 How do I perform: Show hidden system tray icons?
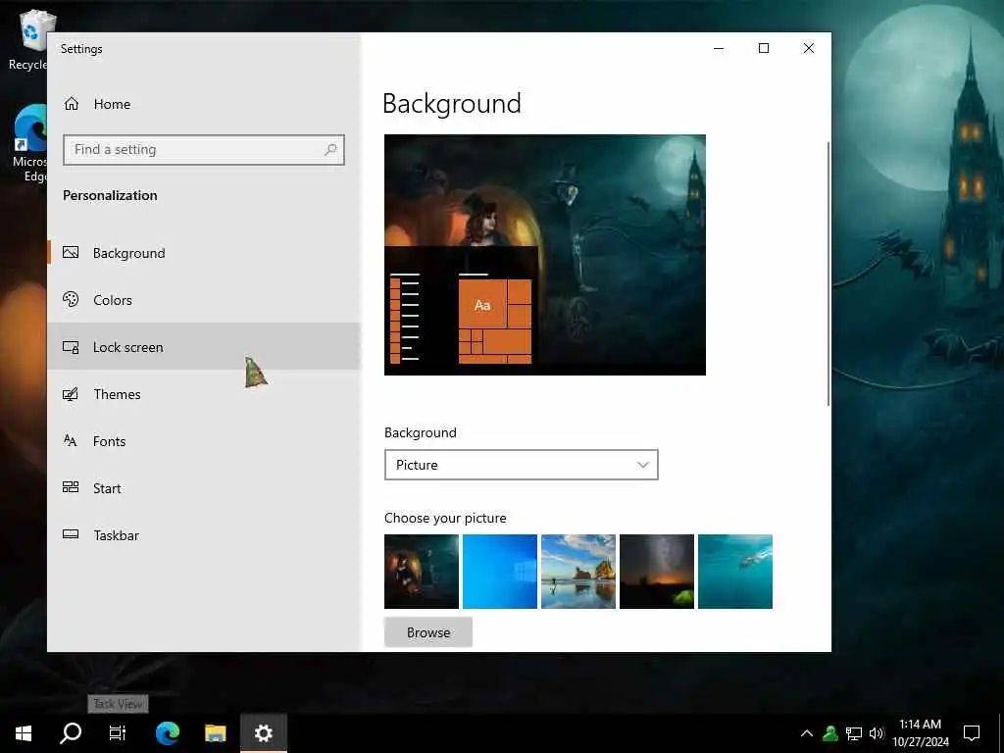[807, 733]
